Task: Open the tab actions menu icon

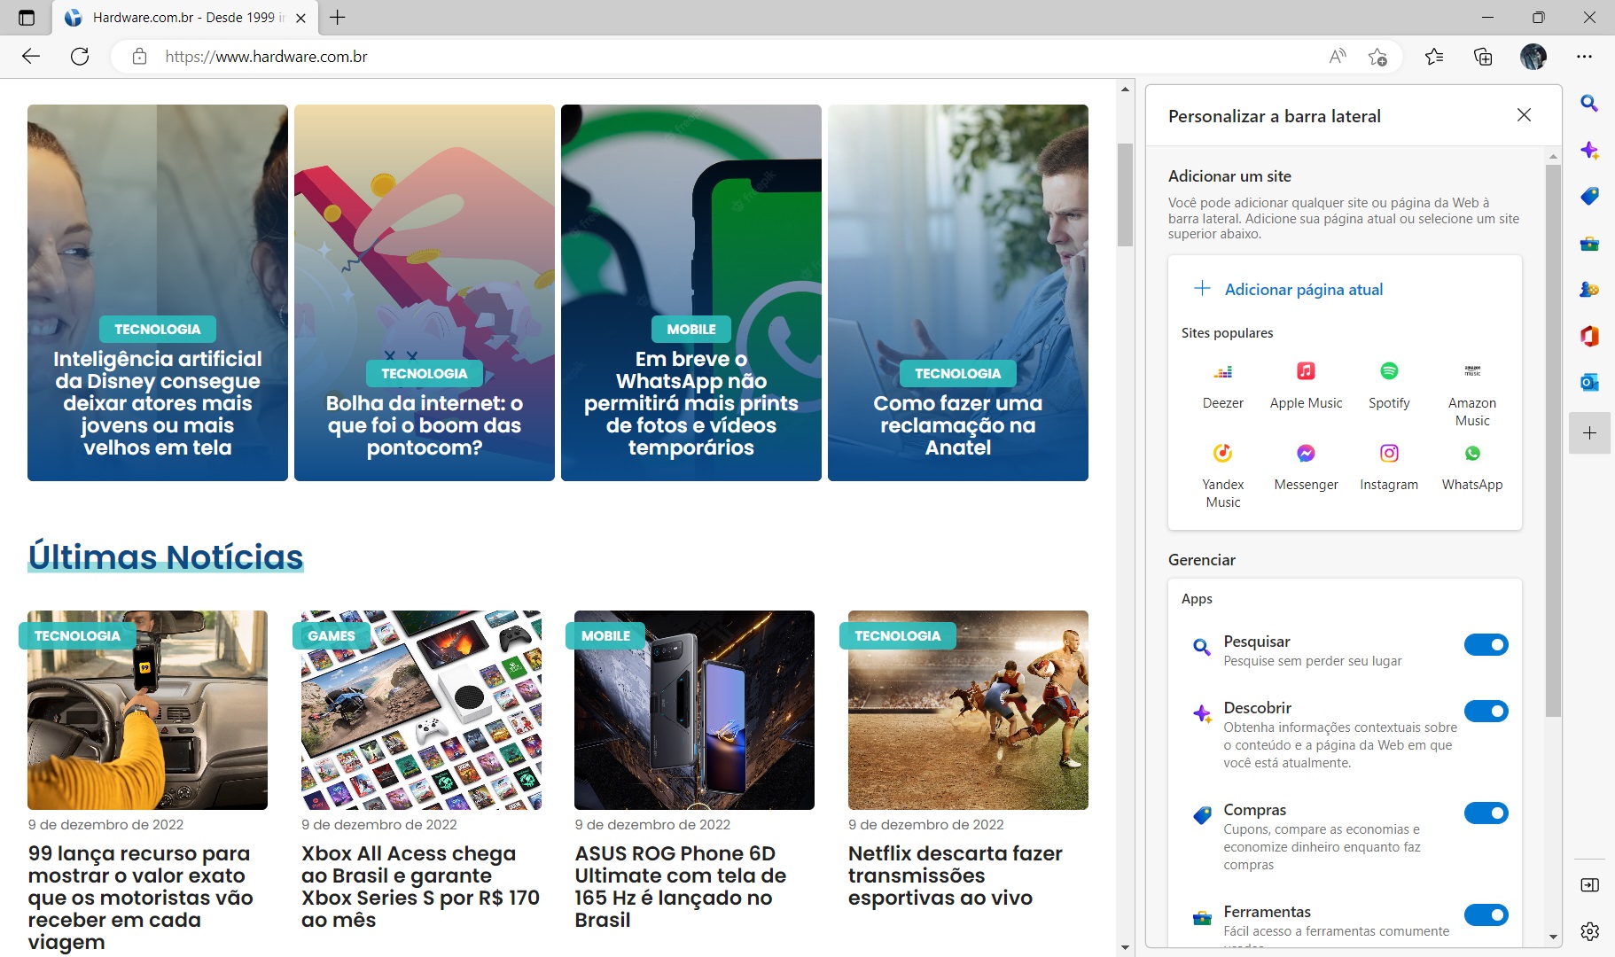Action: pyautogui.click(x=26, y=18)
